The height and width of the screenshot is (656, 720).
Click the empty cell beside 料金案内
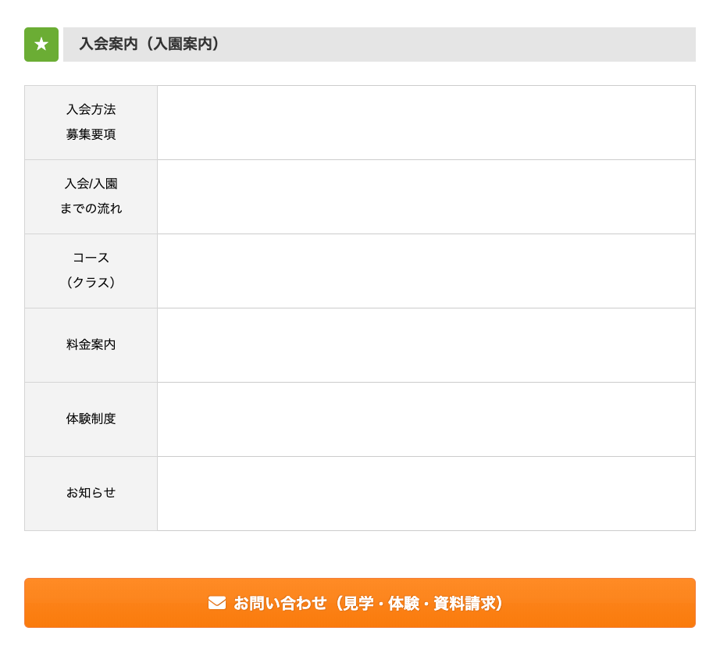[426, 345]
